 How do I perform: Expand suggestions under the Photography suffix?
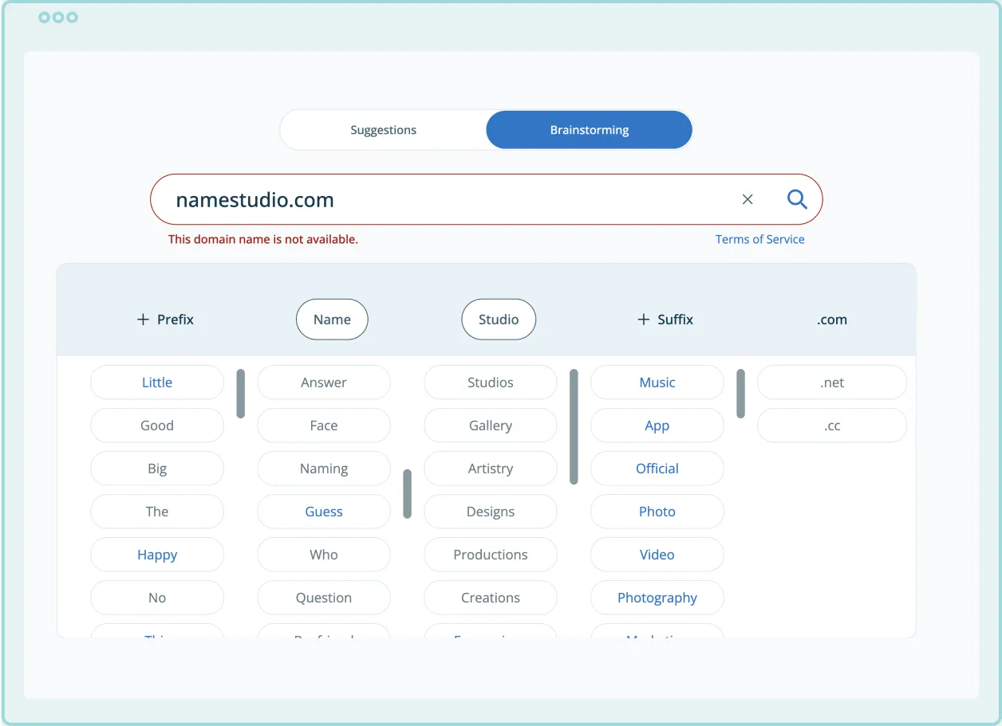click(x=657, y=597)
